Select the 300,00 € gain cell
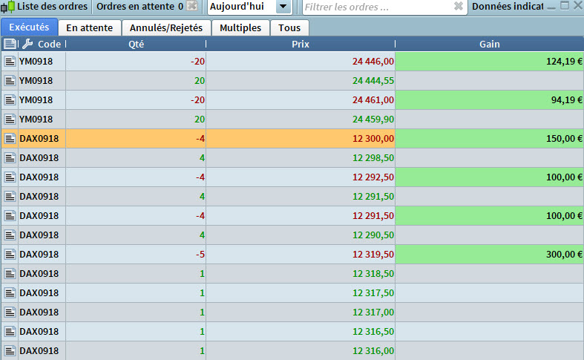 (x=490, y=254)
